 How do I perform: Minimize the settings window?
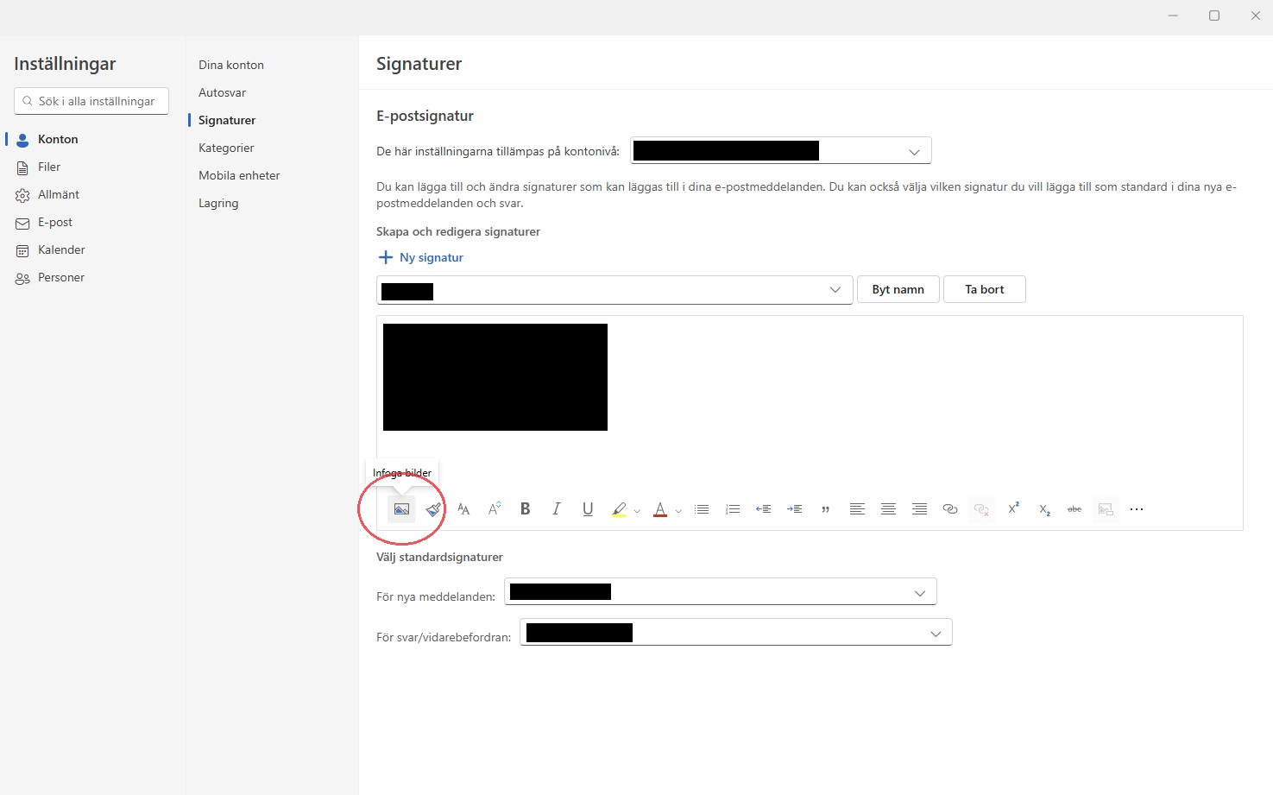click(x=1173, y=16)
